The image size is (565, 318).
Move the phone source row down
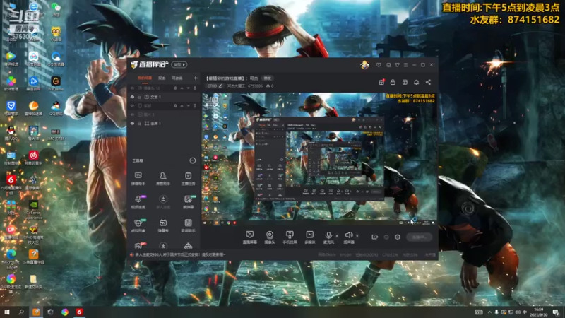point(188,106)
